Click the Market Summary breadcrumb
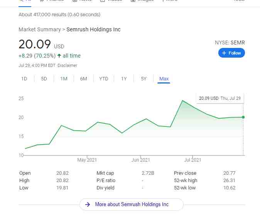 click(40, 29)
